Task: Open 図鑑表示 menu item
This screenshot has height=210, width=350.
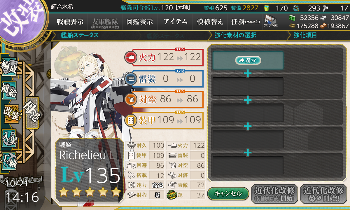Action: 140,22
